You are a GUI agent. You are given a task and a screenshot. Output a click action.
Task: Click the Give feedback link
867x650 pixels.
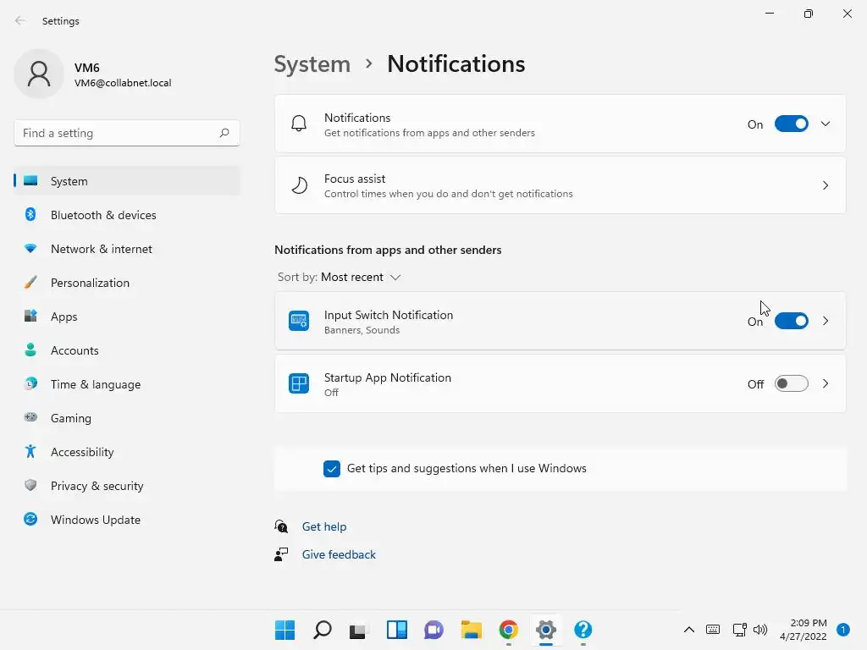pyautogui.click(x=339, y=554)
